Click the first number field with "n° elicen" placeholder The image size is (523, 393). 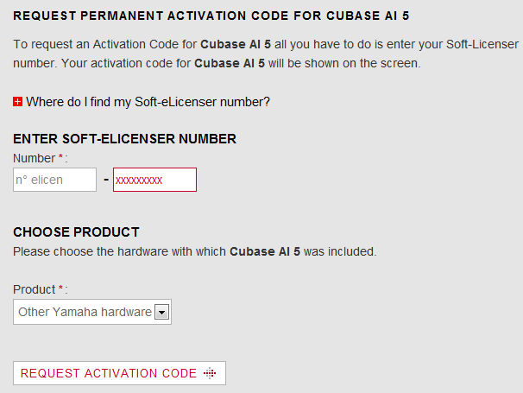[54, 180]
